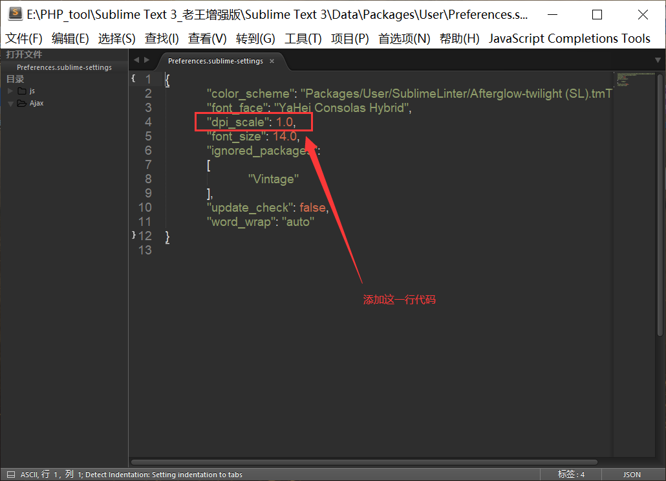
Task: Click the 打开文件 sidebar heading
Action: pos(24,54)
